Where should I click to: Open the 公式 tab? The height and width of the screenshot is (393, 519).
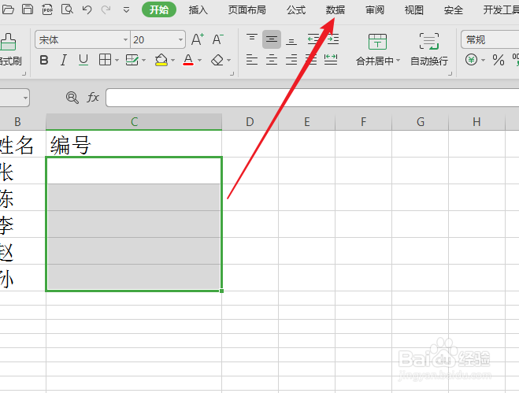click(x=296, y=10)
